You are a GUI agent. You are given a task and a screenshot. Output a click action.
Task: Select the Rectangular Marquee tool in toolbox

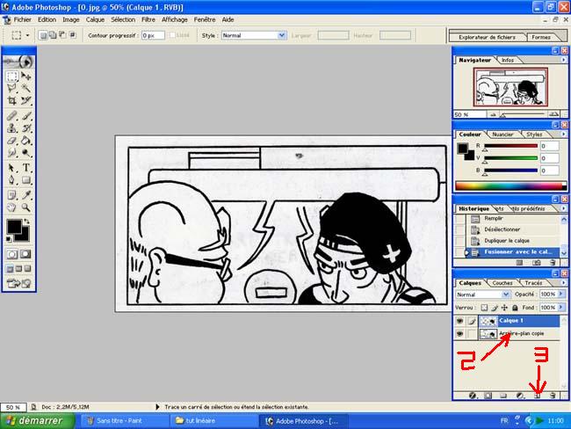coord(12,76)
